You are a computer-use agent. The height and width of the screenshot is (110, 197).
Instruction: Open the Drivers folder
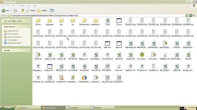click(38, 22)
